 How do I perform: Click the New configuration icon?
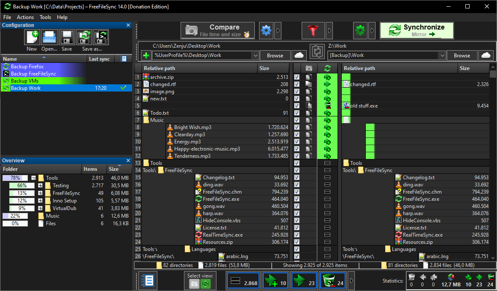click(x=32, y=38)
